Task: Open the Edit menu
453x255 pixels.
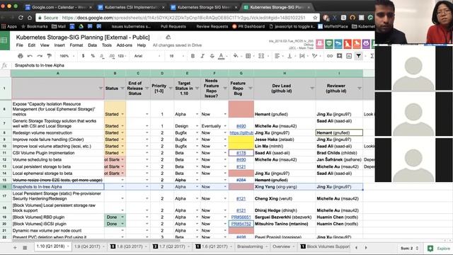Action: pos(31,45)
